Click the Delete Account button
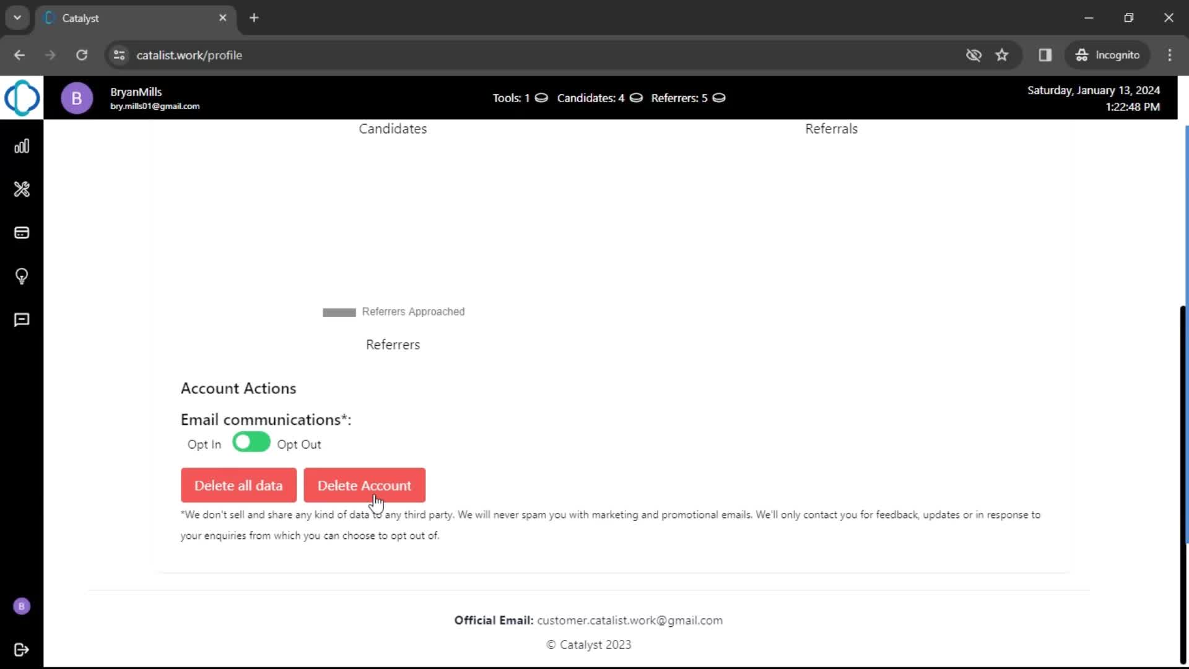 pos(364,485)
